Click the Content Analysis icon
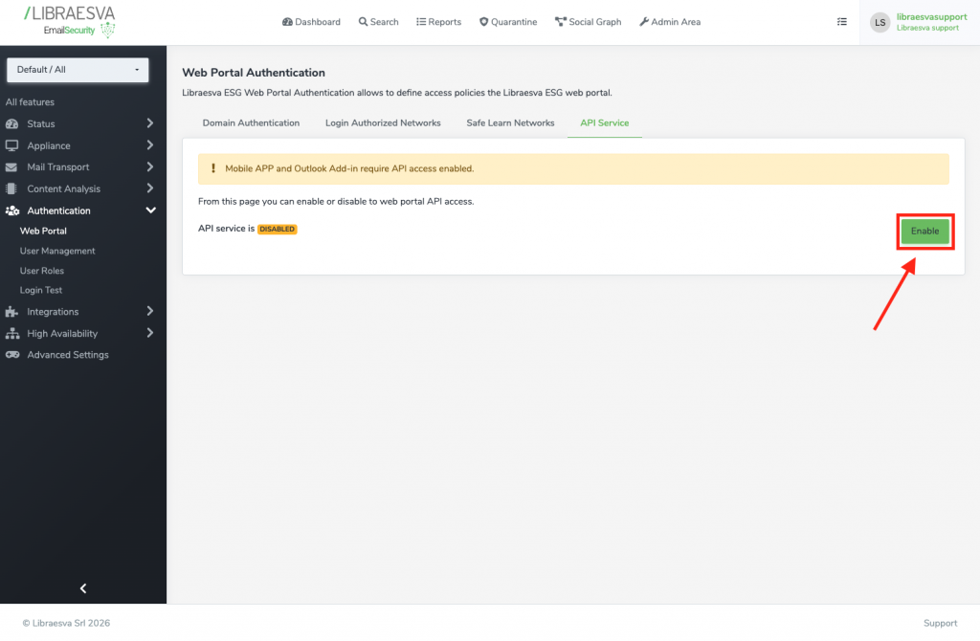Viewport: 980px width, 641px height. click(x=11, y=188)
